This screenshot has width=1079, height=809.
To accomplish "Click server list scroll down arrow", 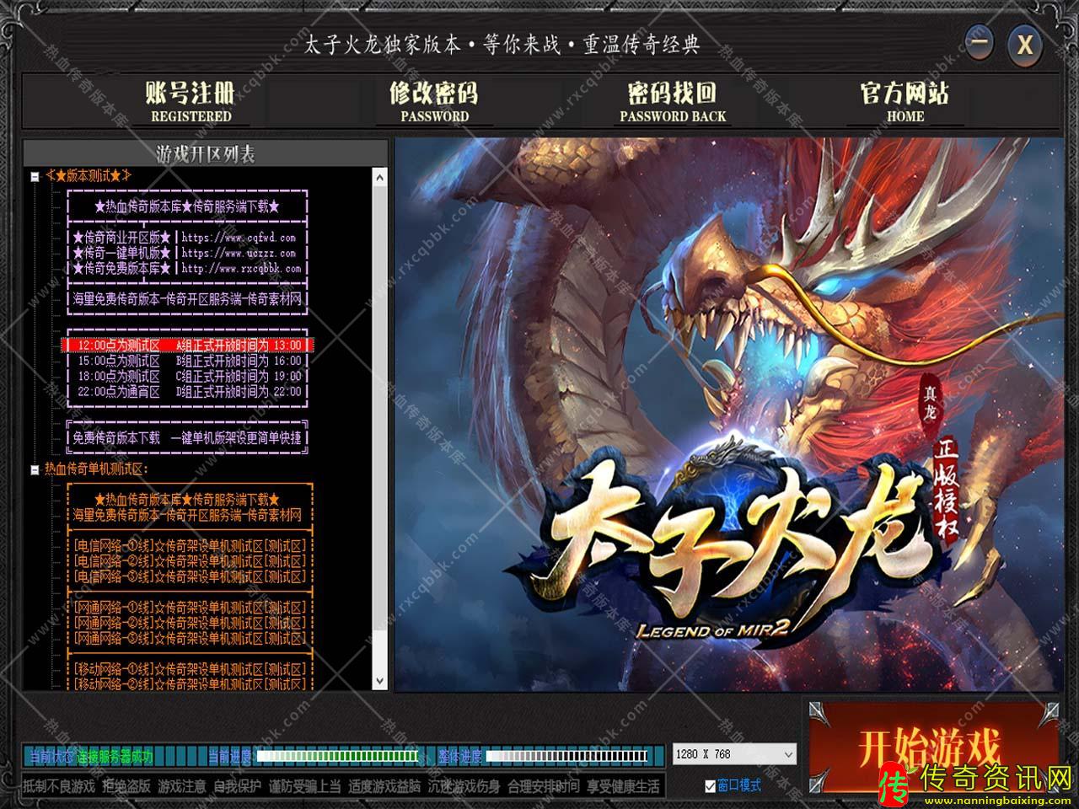I will click(x=379, y=681).
